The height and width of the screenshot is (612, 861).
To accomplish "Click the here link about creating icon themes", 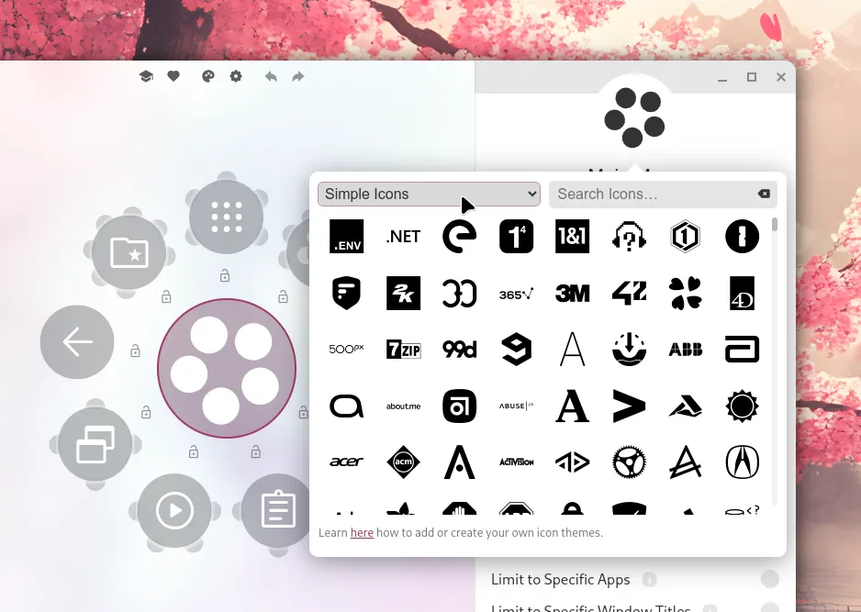I will point(362,532).
